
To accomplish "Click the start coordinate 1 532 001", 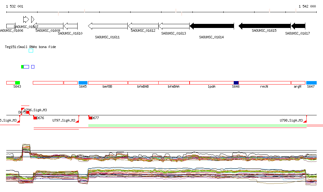I will (x=15, y=6).
